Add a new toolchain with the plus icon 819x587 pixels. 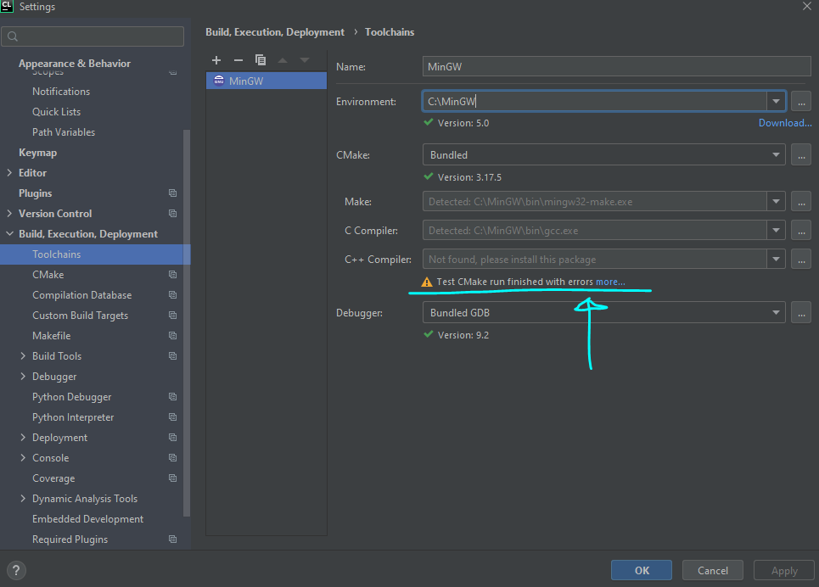[216, 60]
